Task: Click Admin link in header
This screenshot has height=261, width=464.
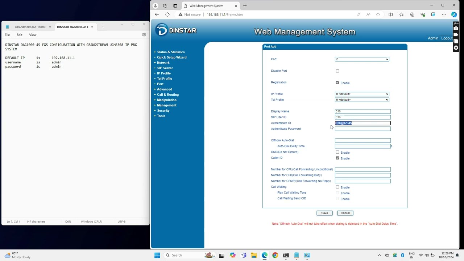Action: (x=433, y=38)
